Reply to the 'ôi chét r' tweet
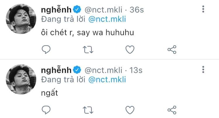 [46, 50]
